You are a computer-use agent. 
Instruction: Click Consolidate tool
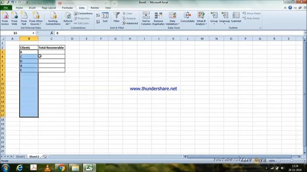[188, 18]
